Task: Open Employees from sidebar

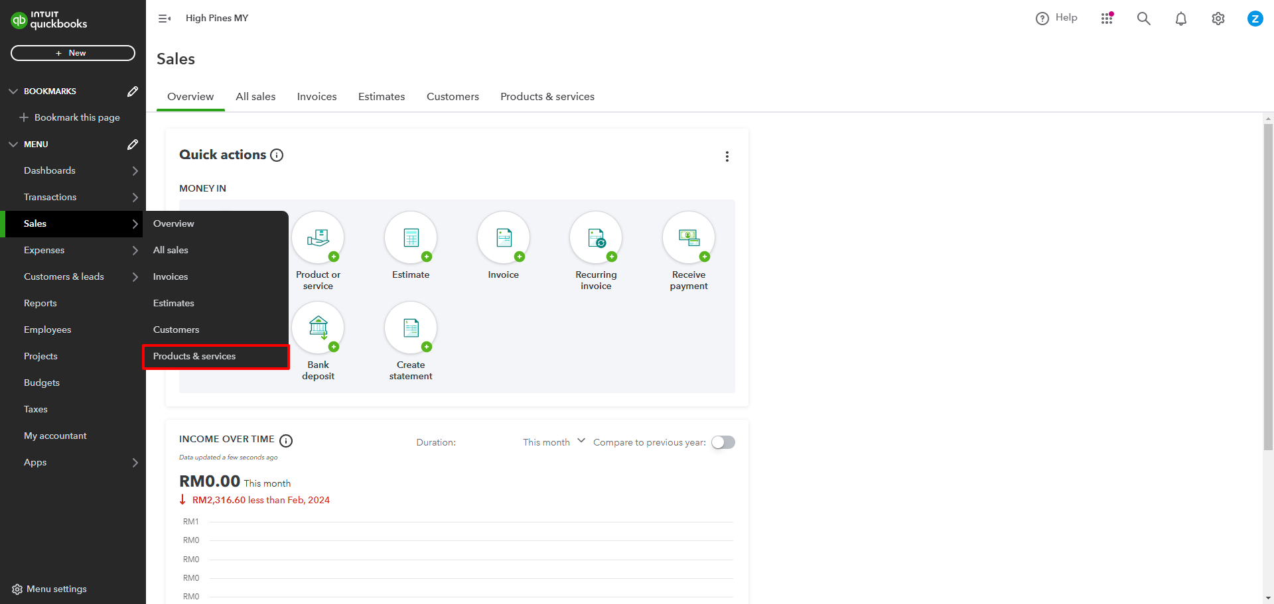Action: click(x=73, y=330)
